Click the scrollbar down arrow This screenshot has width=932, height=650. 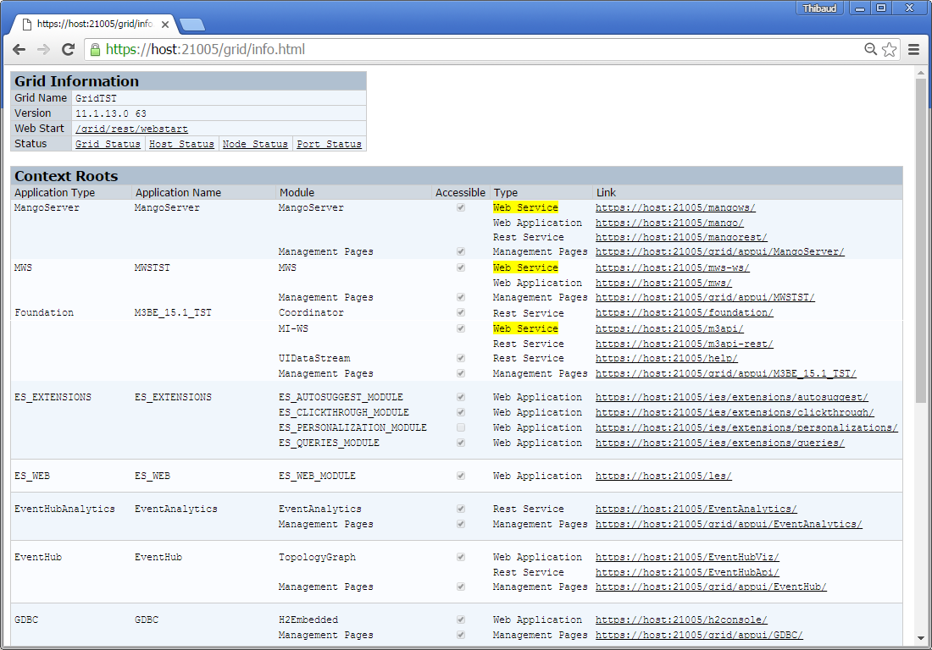tap(921, 639)
